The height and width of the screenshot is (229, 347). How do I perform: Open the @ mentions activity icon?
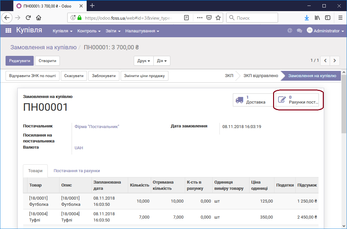[290, 31]
